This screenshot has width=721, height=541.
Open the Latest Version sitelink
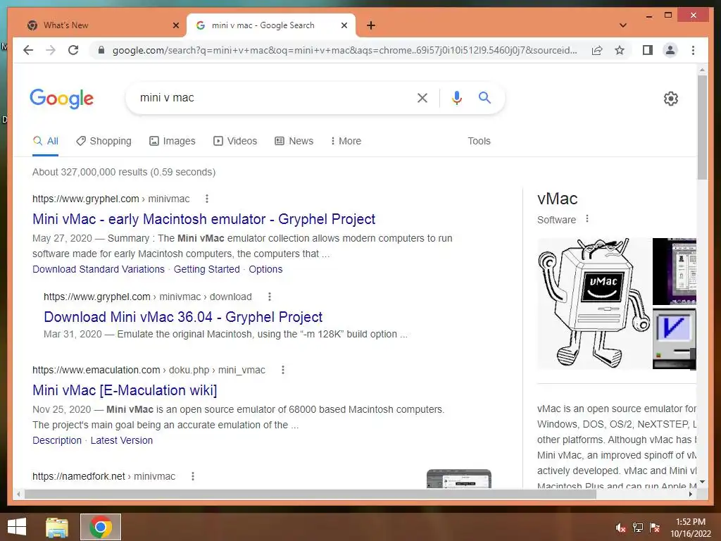coord(121,440)
